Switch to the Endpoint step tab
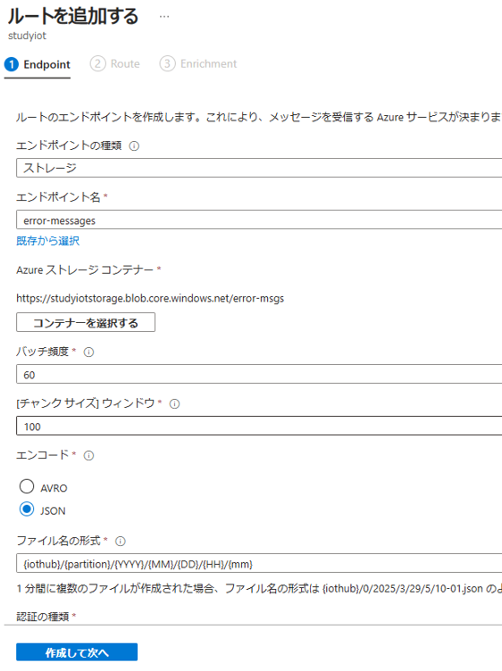The image size is (502, 671). pos(38,64)
